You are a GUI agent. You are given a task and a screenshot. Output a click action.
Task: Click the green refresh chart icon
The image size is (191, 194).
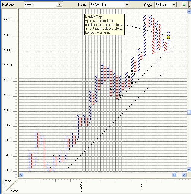[184, 5]
